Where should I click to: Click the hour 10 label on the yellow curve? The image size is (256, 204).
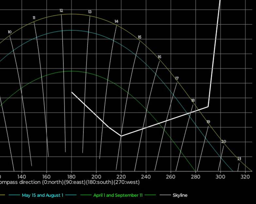[9, 32]
